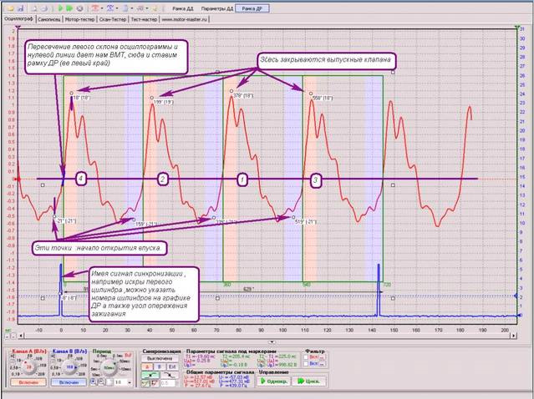Viewport: 534px width, 399px height.
Task: Click the zoom in magnifier under Period
Action: tap(94, 382)
